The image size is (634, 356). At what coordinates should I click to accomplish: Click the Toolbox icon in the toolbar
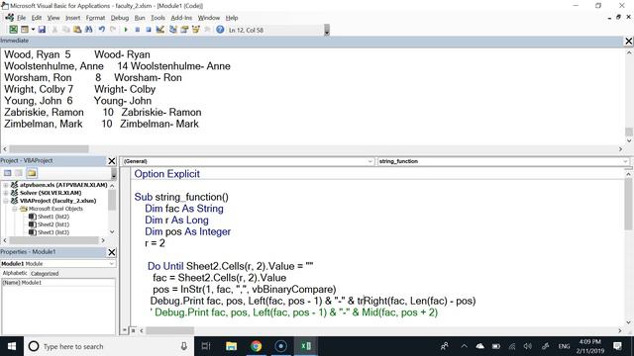tap(207, 30)
